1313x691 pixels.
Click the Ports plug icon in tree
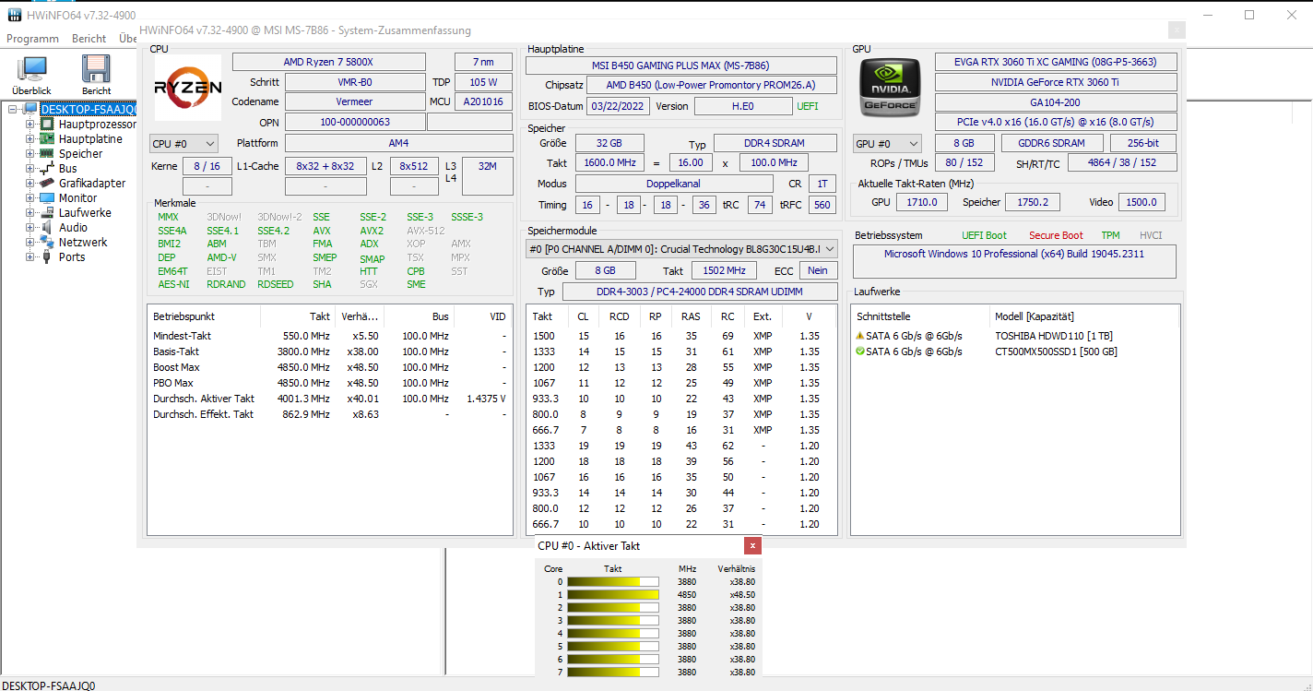pyautogui.click(x=47, y=257)
